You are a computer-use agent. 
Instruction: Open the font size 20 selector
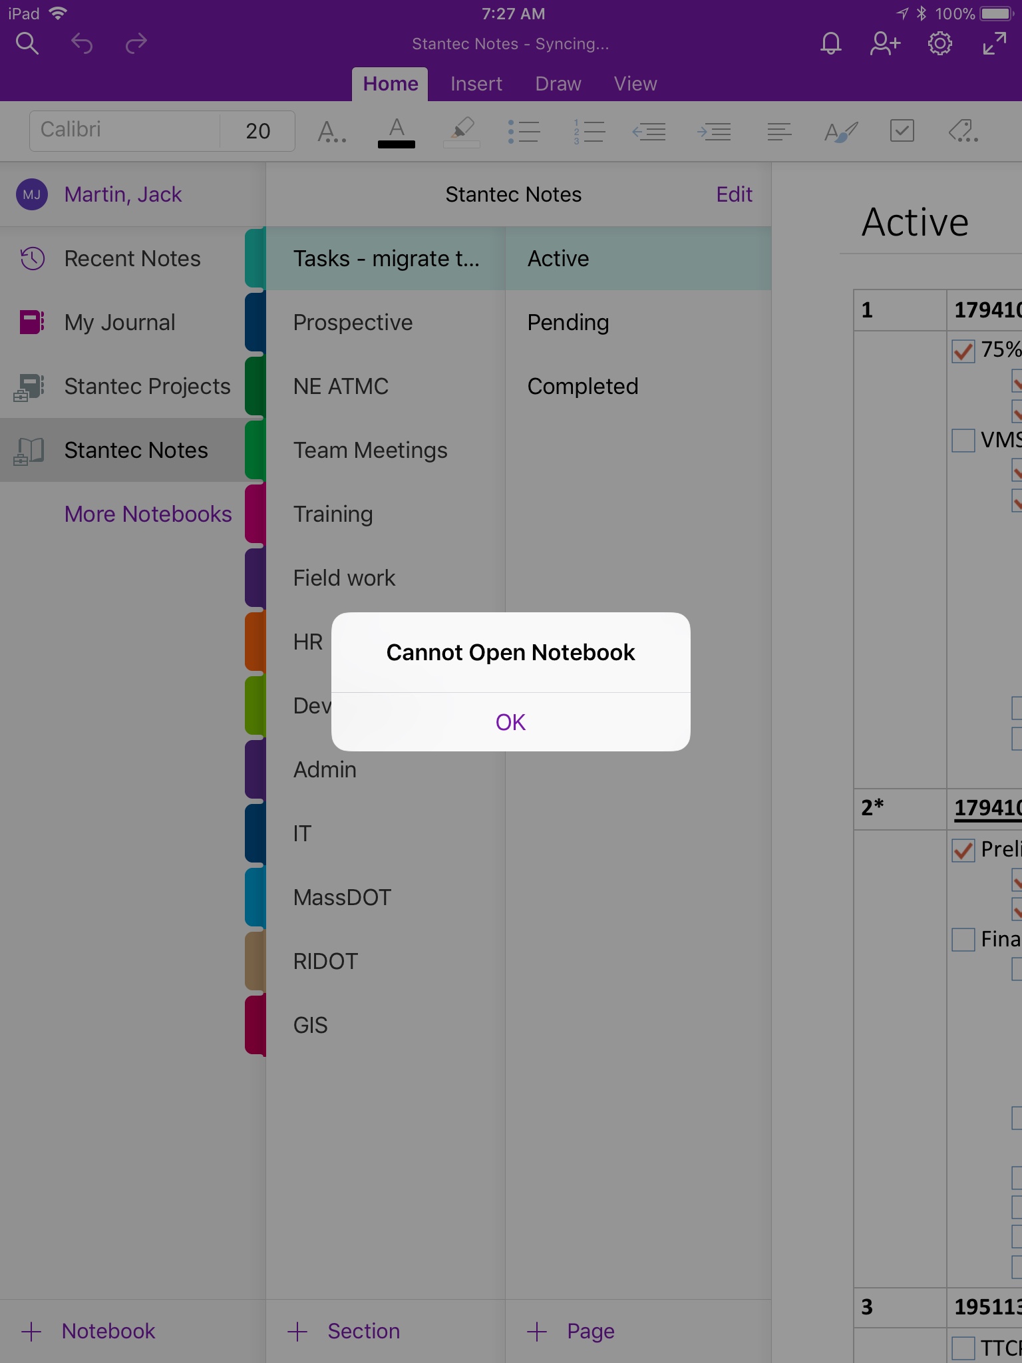point(258,130)
